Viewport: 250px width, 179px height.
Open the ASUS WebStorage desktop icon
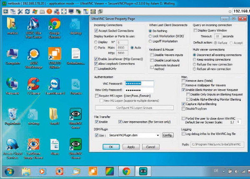click(x=33, y=55)
